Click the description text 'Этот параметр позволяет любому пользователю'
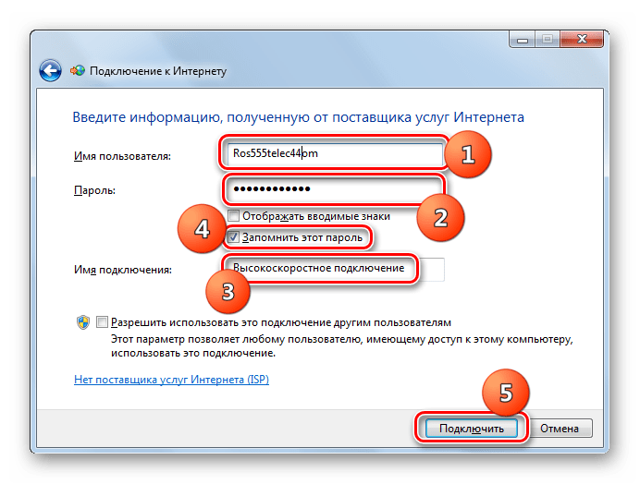Screen dimensions: 640x484 coord(236,339)
